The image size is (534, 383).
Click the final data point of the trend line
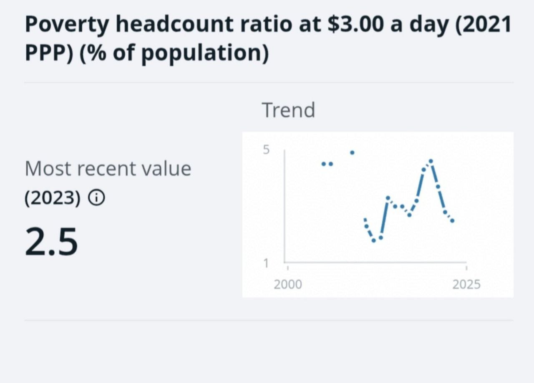[x=452, y=220]
